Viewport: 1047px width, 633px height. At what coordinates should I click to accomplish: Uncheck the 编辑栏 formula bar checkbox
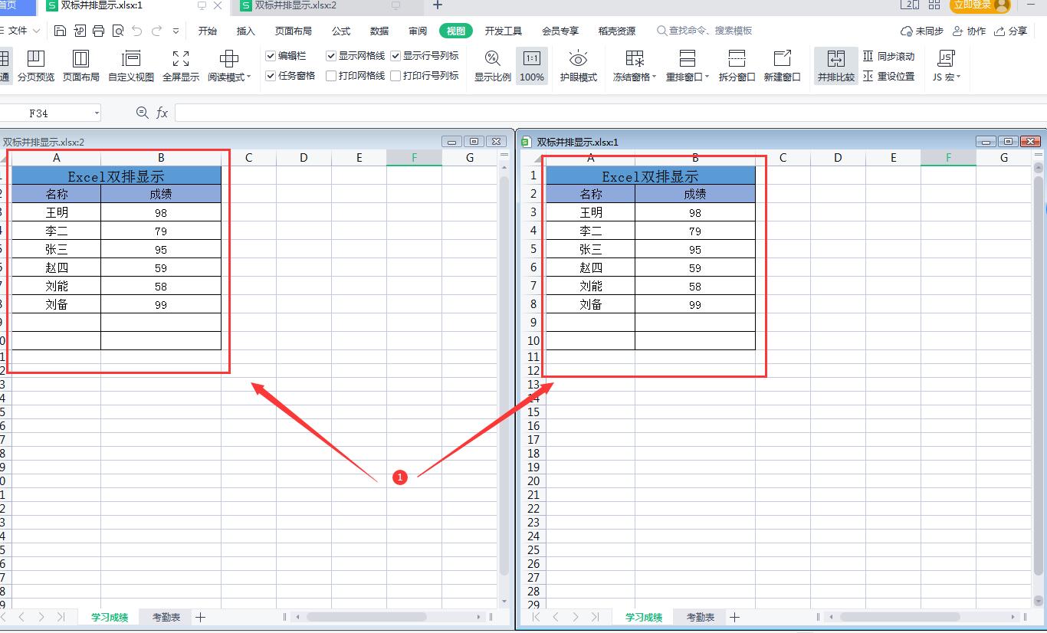point(271,56)
